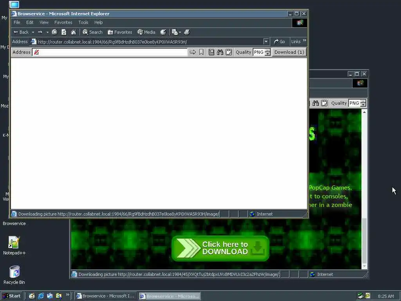The image size is (401, 301).
Task: Select the Recycle Bin desktop icon
Action: point(14,275)
